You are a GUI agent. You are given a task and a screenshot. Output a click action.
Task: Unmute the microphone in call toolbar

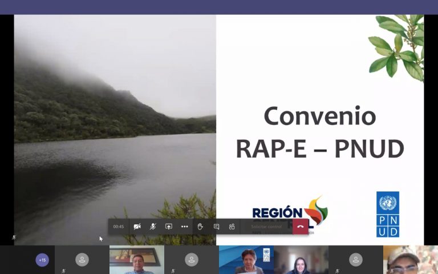click(153, 227)
